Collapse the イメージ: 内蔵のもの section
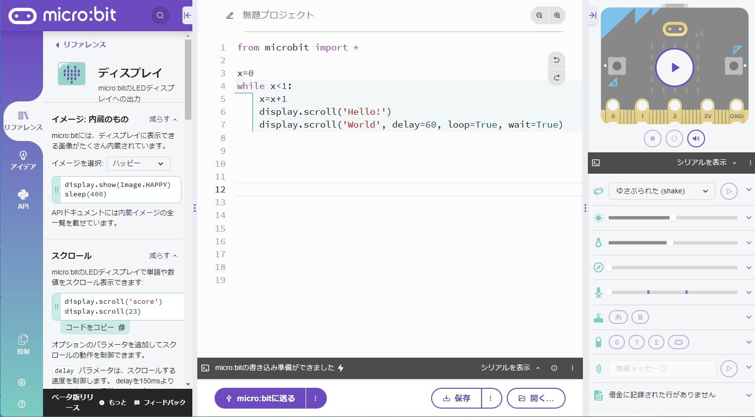 tap(163, 119)
